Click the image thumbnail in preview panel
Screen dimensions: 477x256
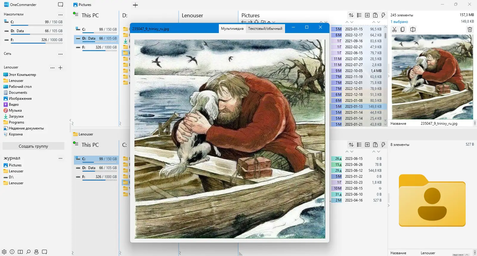click(x=432, y=77)
